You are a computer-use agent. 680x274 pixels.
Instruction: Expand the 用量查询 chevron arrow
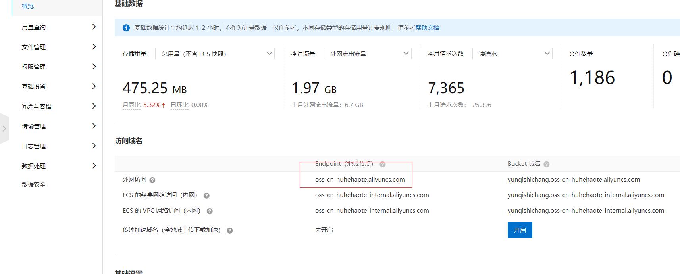click(94, 27)
